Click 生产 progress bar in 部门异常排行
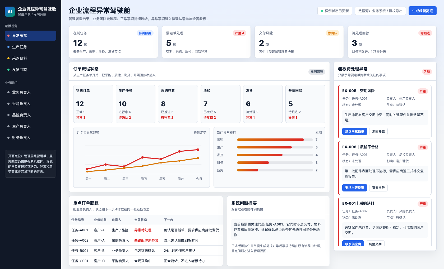 tap(275, 147)
